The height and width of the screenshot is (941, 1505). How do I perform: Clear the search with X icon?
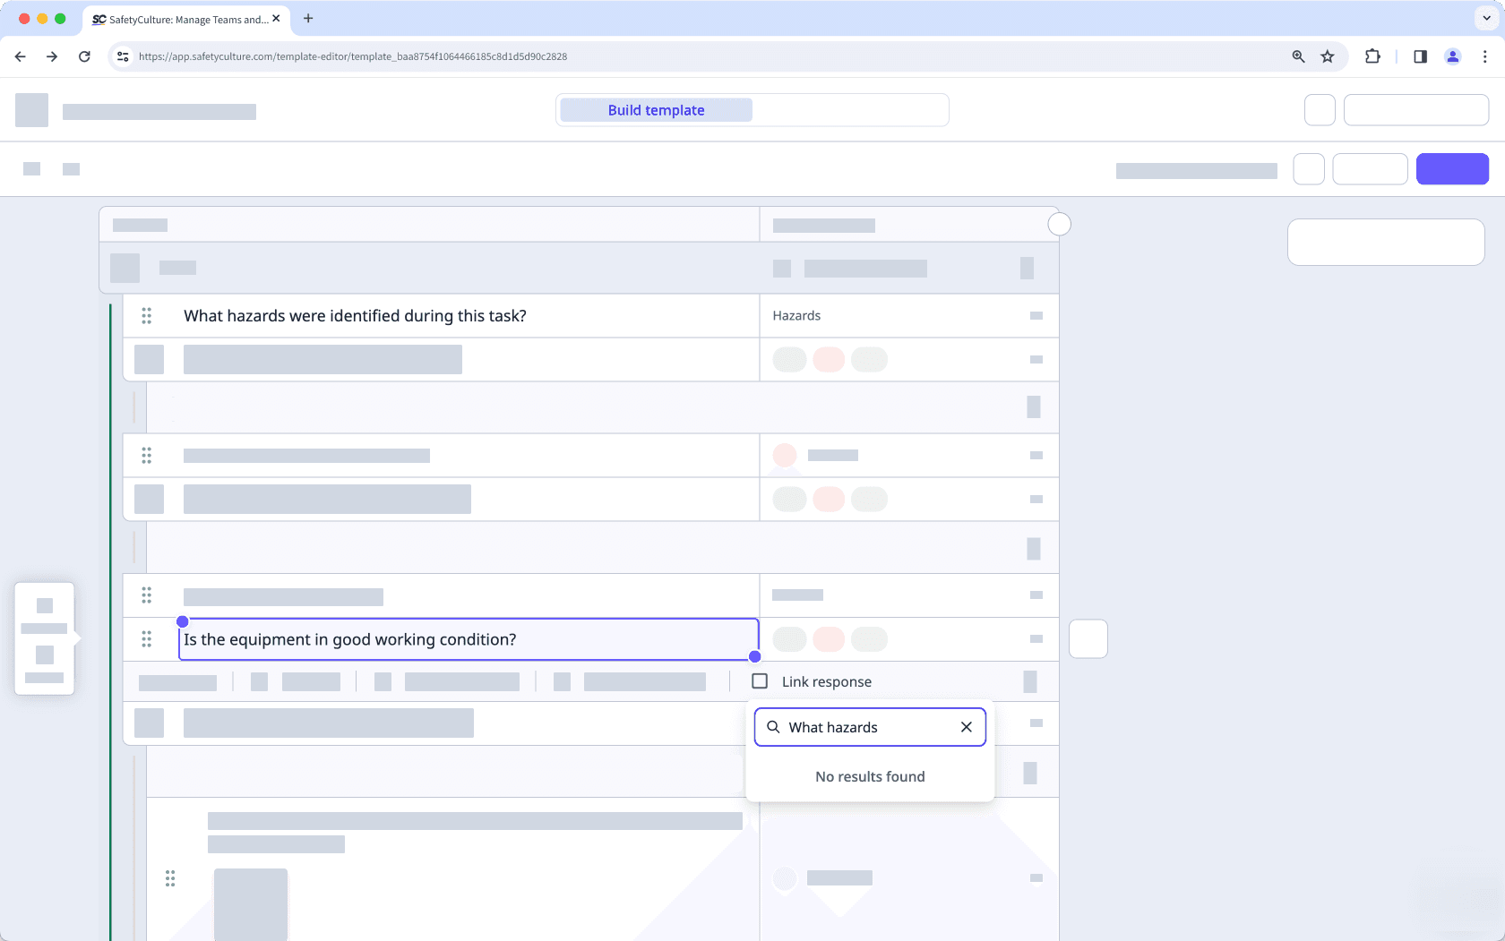coord(966,727)
